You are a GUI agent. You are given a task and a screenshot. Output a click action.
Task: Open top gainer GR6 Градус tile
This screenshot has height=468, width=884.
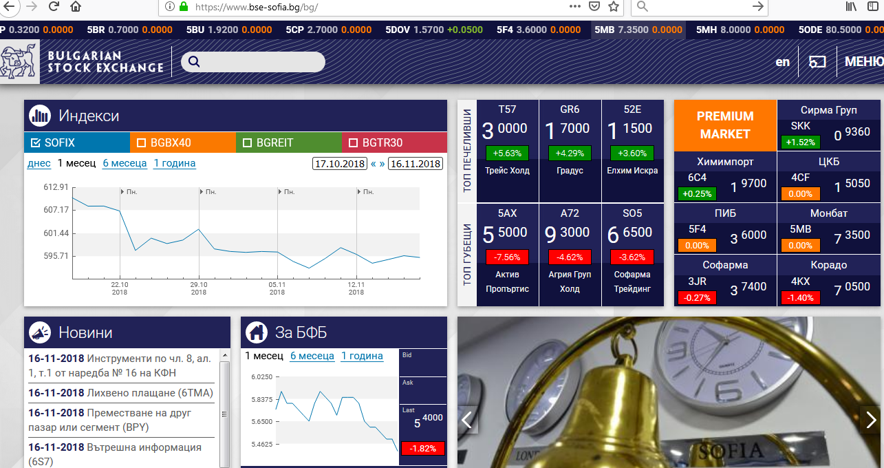pos(570,151)
